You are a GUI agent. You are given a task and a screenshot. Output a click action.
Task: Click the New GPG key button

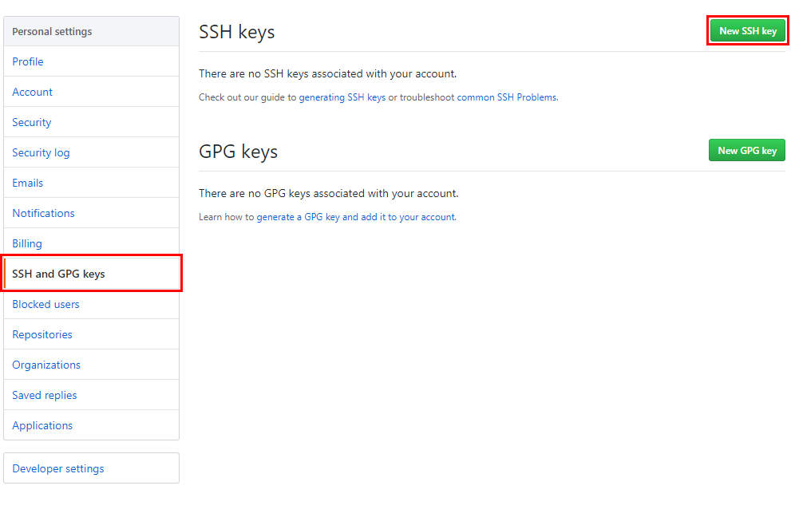click(746, 149)
